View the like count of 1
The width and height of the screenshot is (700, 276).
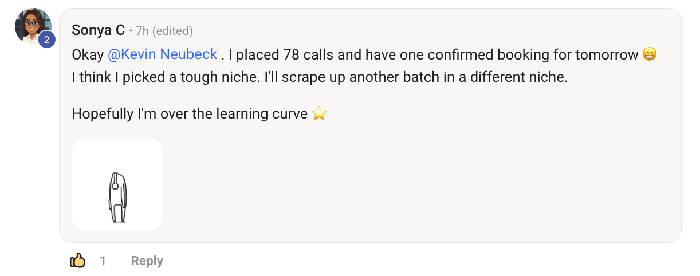103,261
